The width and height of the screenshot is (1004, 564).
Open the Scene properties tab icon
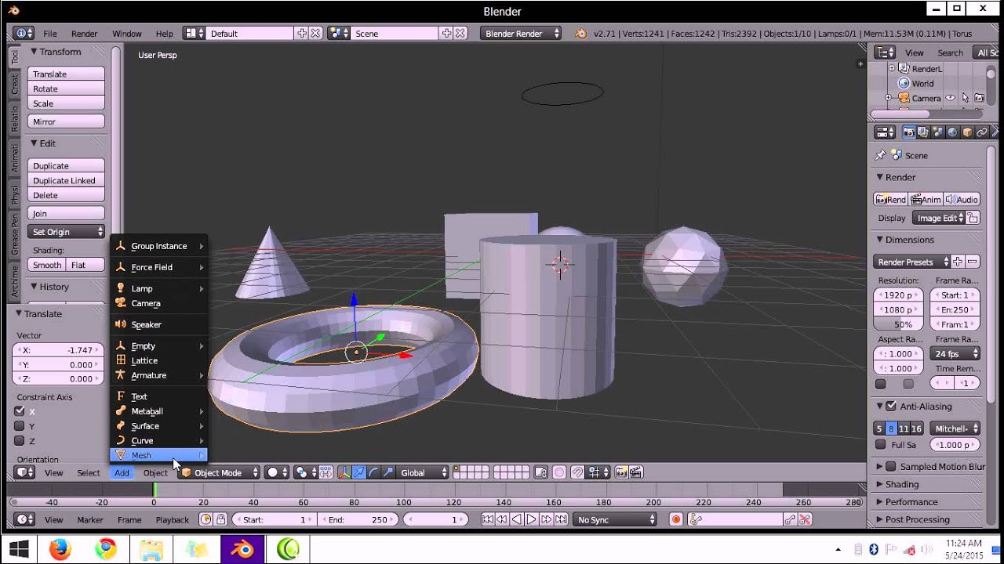pos(938,132)
